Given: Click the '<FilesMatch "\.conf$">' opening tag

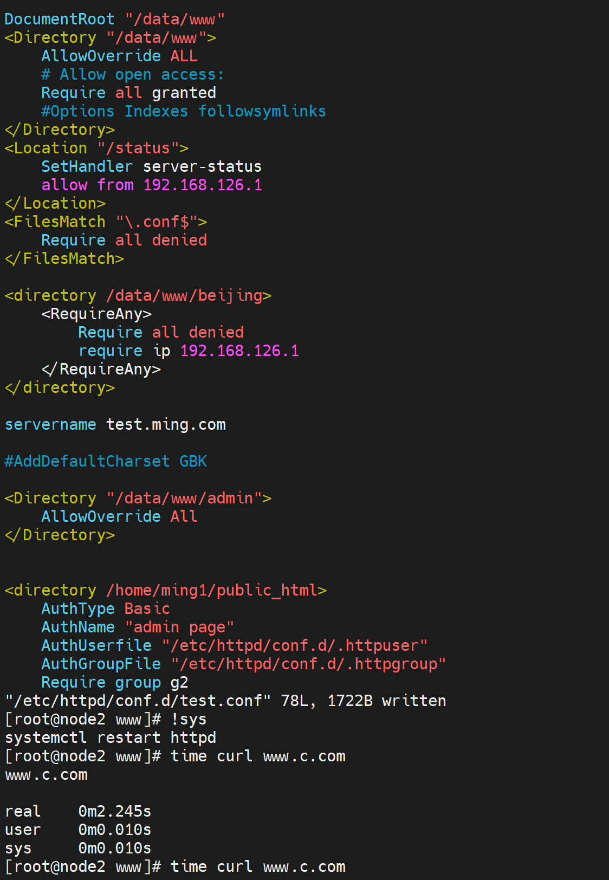Looking at the screenshot, I should (x=106, y=222).
